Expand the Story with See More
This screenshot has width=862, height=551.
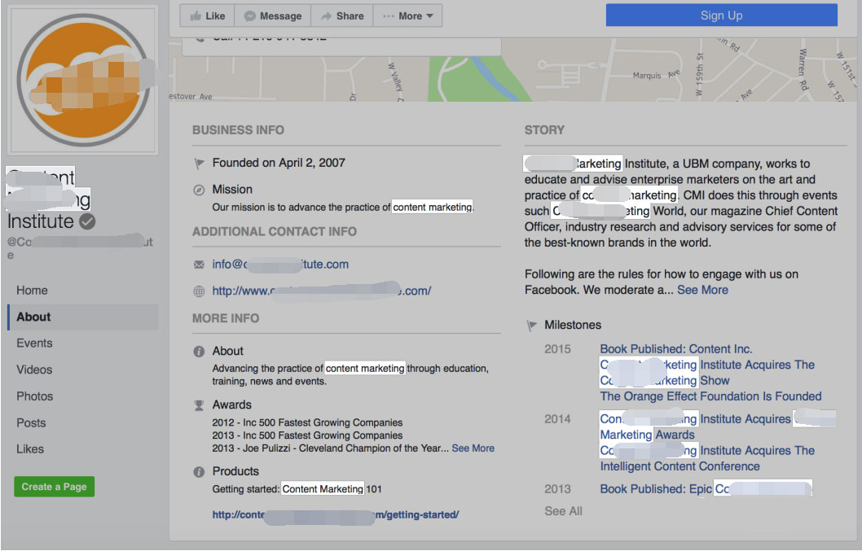(702, 290)
